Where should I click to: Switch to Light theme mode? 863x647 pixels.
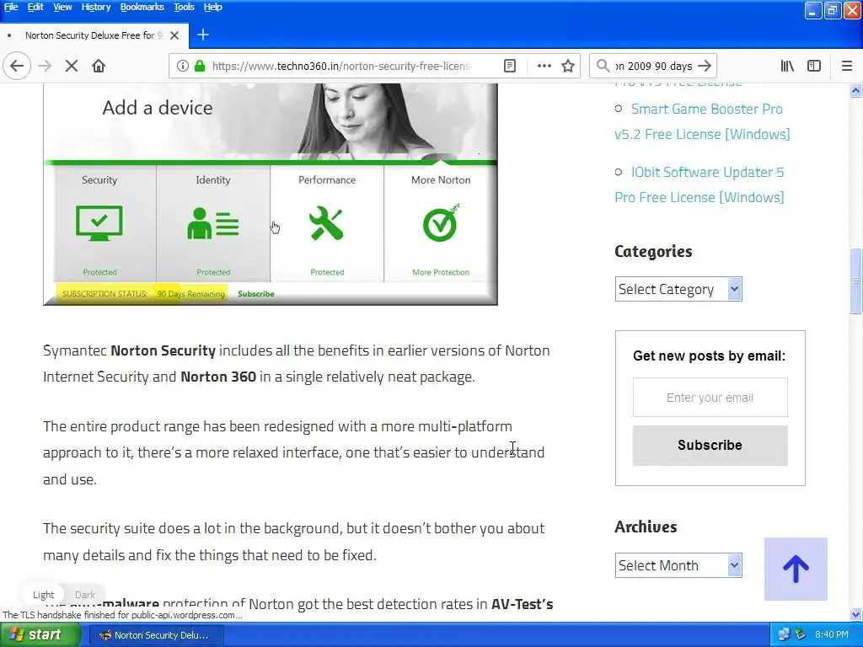pos(43,595)
